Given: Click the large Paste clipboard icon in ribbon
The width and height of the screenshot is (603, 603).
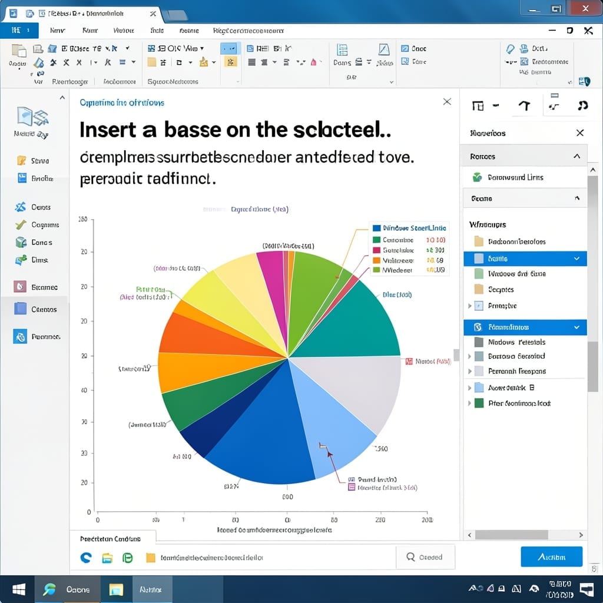Looking at the screenshot, I should (18, 51).
